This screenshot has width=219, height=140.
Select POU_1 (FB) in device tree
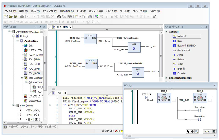coord(32,64)
